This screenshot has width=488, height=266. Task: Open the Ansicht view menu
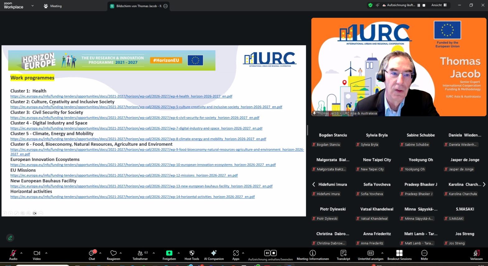pyautogui.click(x=439, y=5)
